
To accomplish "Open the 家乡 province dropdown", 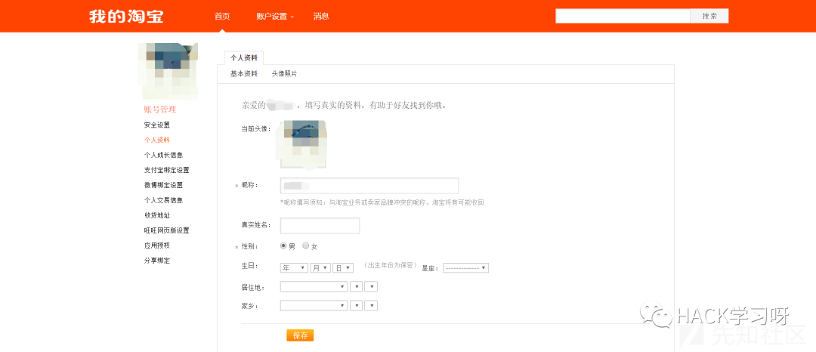I will pyautogui.click(x=314, y=306).
